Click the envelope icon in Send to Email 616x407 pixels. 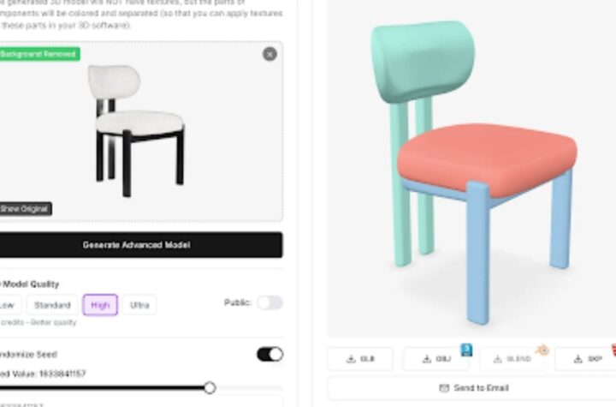pyautogui.click(x=444, y=387)
